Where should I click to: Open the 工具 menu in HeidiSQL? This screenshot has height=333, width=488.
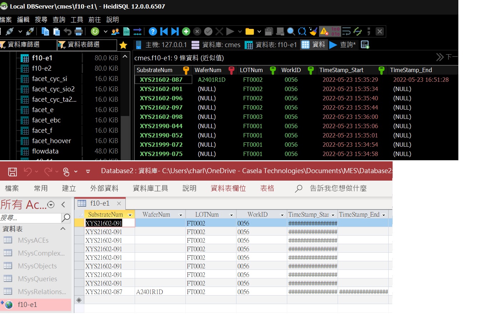click(x=76, y=20)
